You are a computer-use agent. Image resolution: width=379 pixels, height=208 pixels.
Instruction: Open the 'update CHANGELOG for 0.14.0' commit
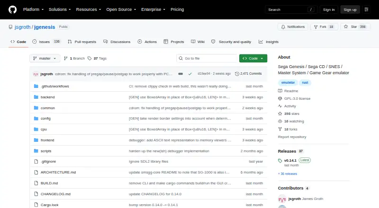click(x=155, y=194)
